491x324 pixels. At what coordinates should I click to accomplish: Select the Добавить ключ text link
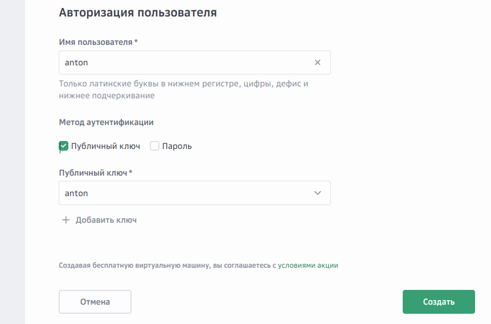point(106,220)
